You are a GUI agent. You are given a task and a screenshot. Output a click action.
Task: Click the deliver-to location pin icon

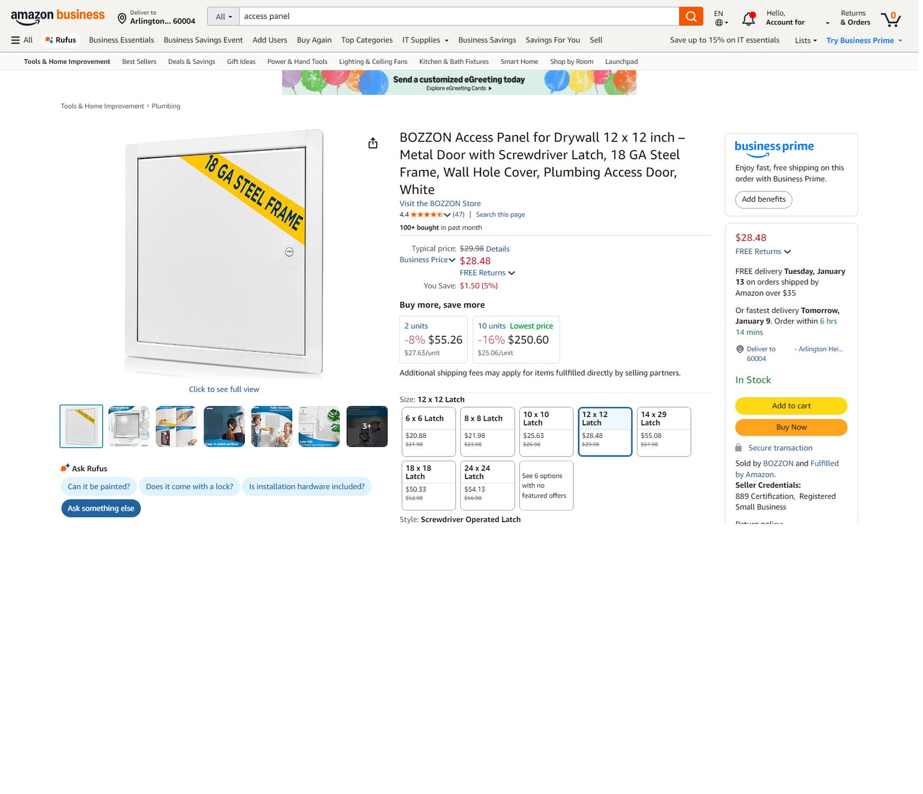(x=122, y=19)
